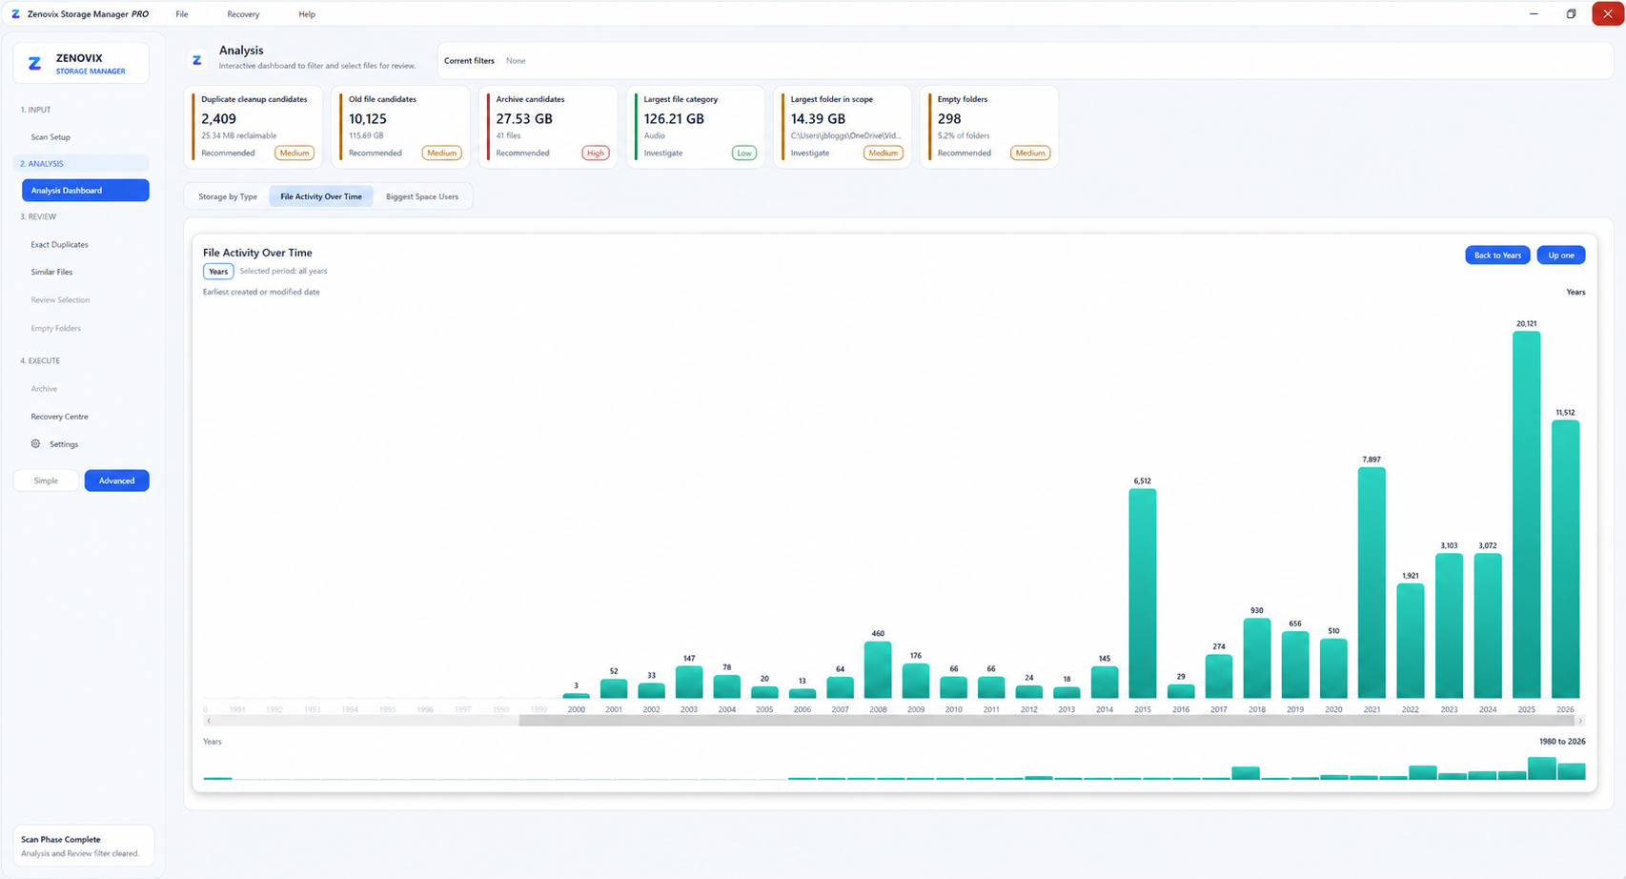
Task: Switch to Storage by Type tab
Action: tap(228, 196)
